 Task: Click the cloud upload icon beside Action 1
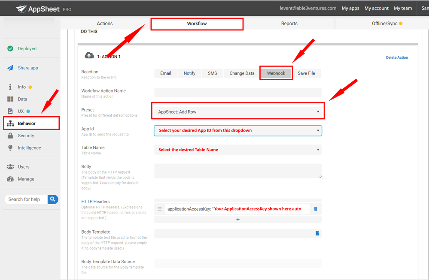[89, 55]
